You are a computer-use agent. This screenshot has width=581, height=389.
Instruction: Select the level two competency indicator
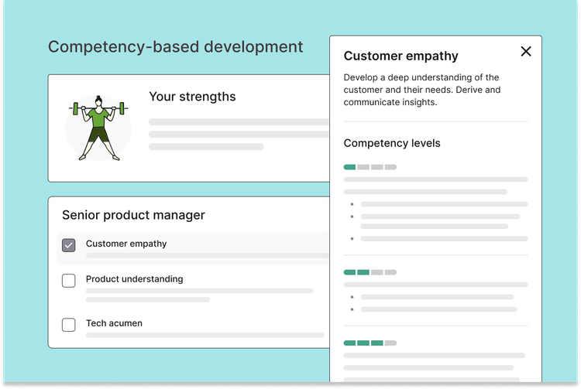click(x=370, y=272)
